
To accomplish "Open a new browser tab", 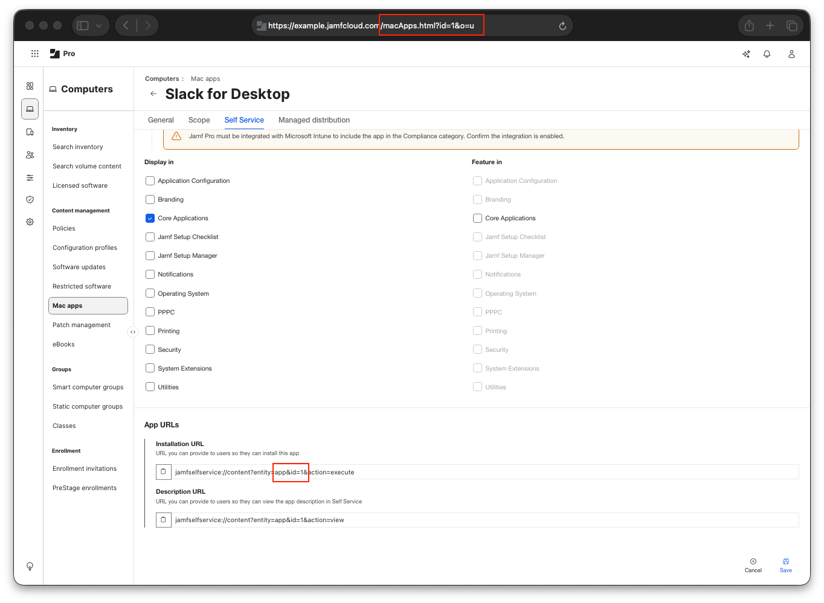I will click(770, 25).
